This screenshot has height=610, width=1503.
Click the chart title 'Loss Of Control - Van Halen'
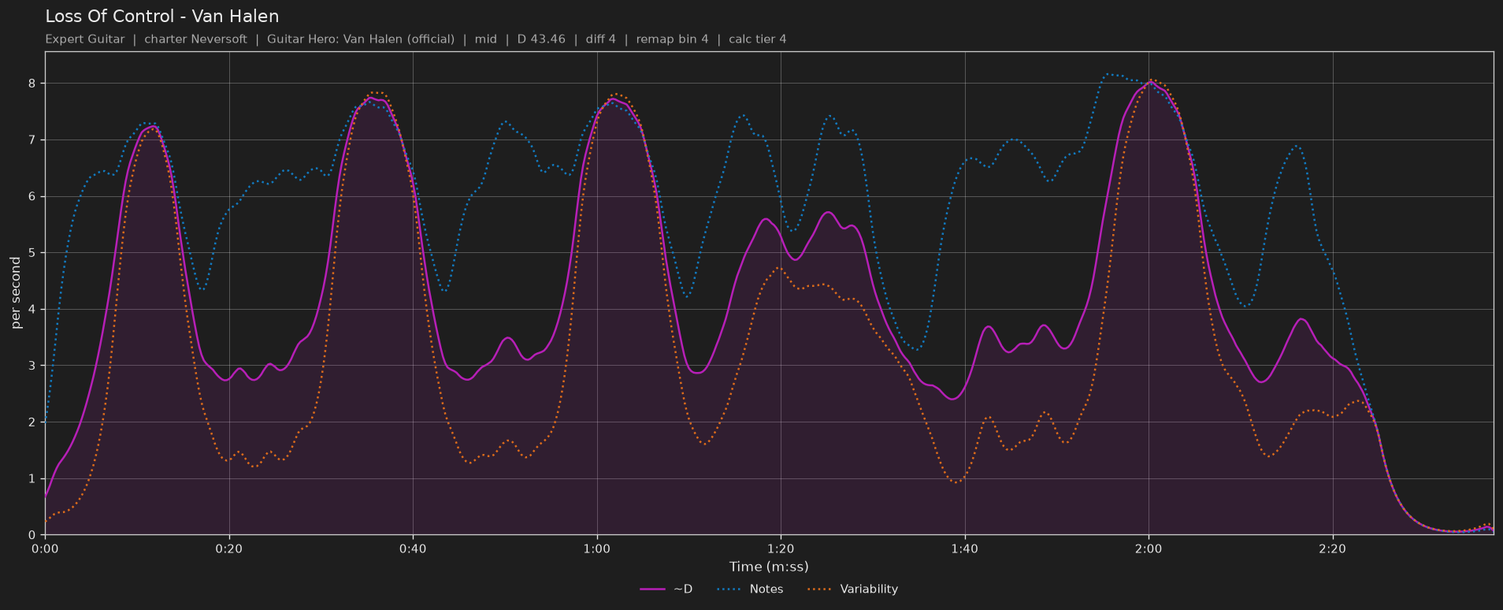click(162, 17)
